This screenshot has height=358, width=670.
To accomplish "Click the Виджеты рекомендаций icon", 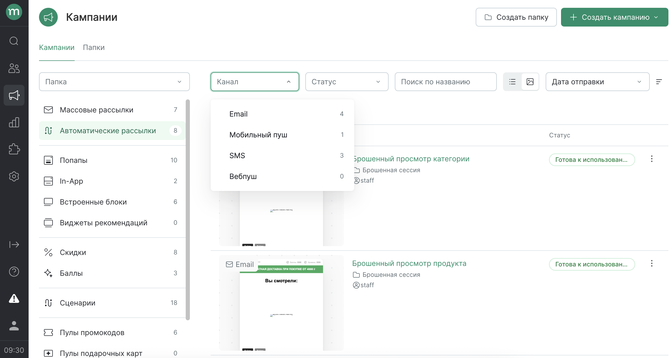I will coord(48,223).
